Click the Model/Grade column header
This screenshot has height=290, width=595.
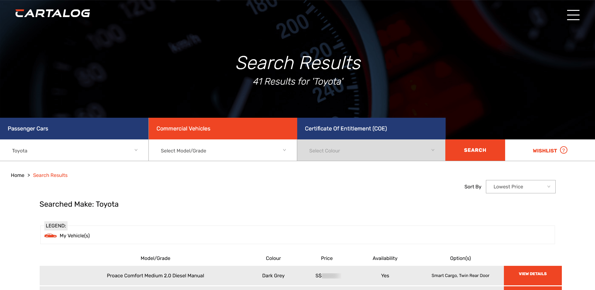155,258
